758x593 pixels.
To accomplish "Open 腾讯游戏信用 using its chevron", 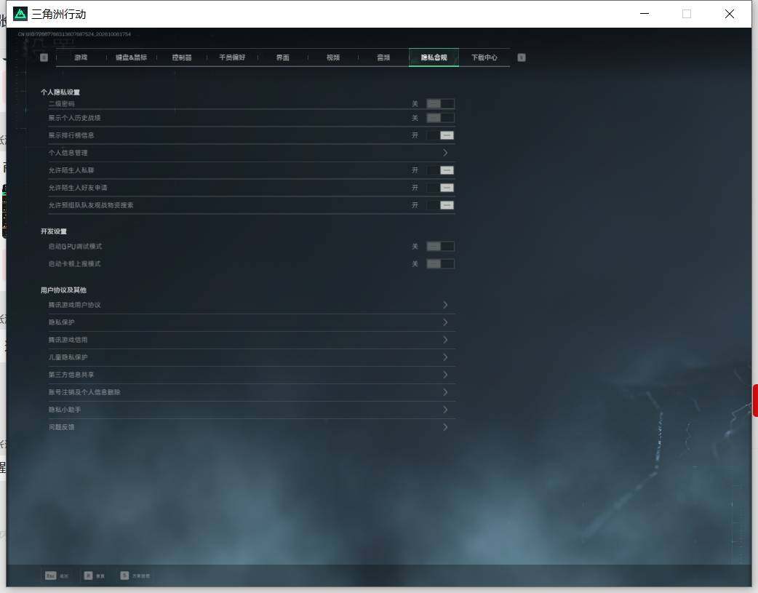I will pyautogui.click(x=445, y=340).
